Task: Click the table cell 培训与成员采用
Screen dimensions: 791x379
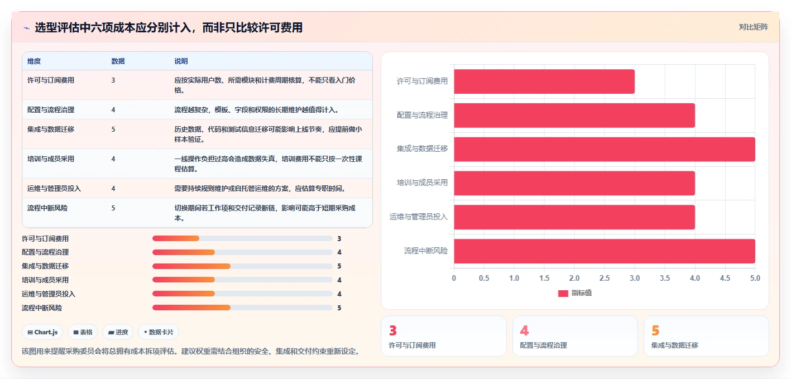Action: pos(51,159)
